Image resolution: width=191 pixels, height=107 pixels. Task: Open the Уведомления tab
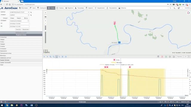pyautogui.click(x=100, y=8)
